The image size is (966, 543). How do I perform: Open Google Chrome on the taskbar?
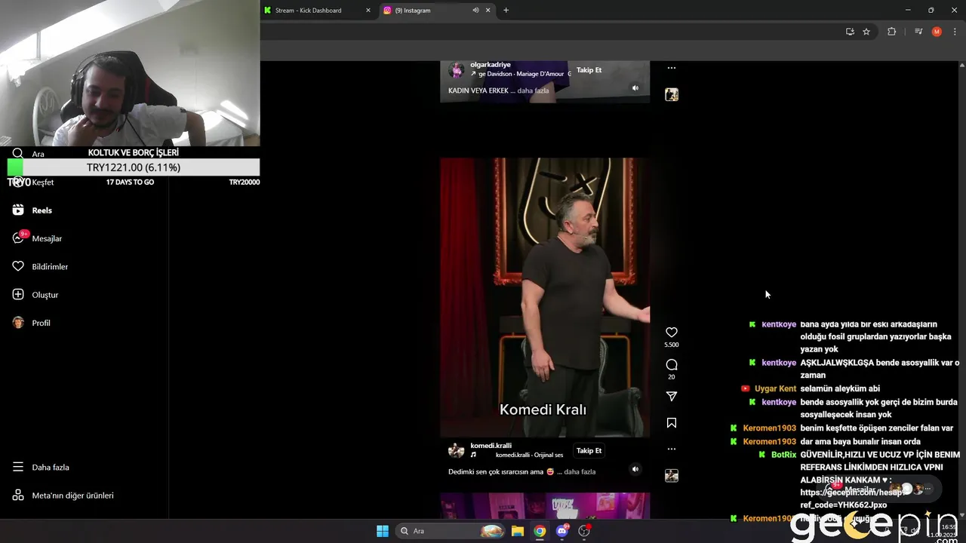point(540,531)
